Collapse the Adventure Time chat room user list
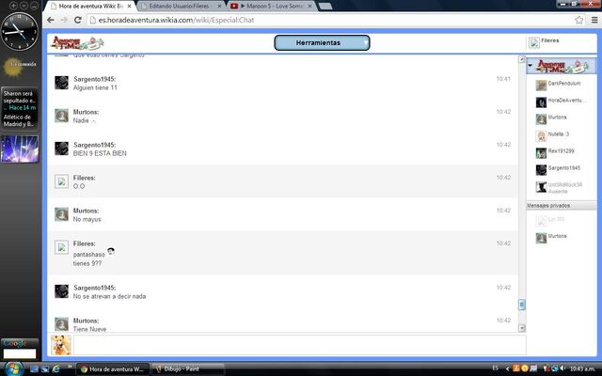The width and height of the screenshot is (602, 376). click(531, 66)
